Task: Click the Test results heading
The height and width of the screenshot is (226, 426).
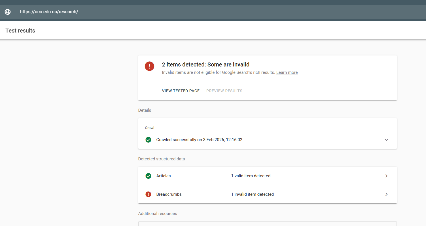Action: click(x=20, y=31)
